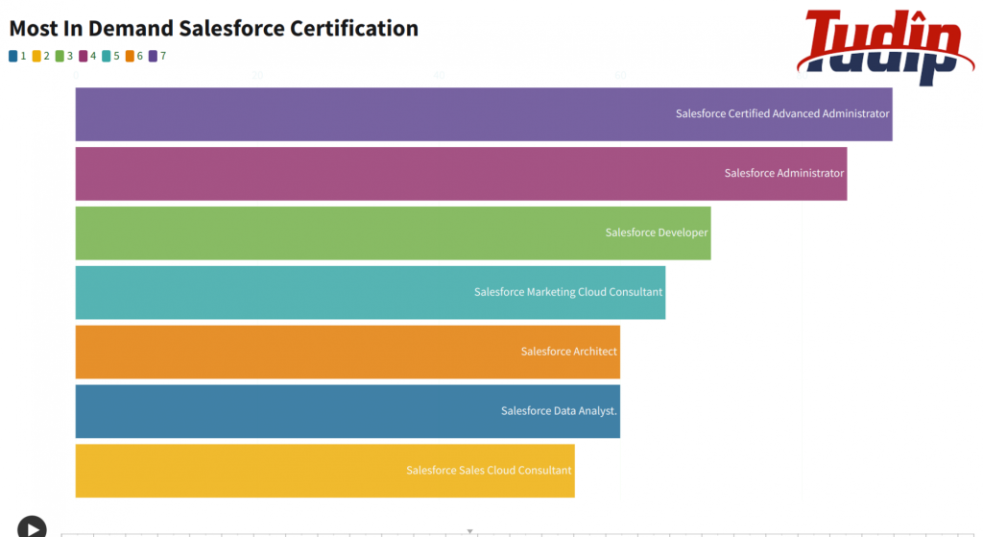Click the Salesforce Administrator bar
The image size is (983, 537).
pyautogui.click(x=462, y=174)
